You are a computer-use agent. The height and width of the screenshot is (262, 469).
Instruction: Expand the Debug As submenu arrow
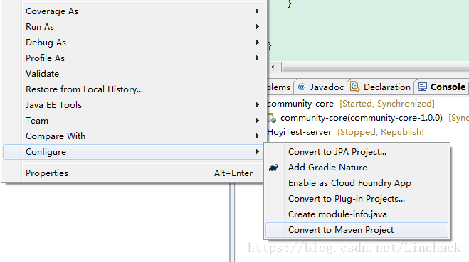[257, 43]
